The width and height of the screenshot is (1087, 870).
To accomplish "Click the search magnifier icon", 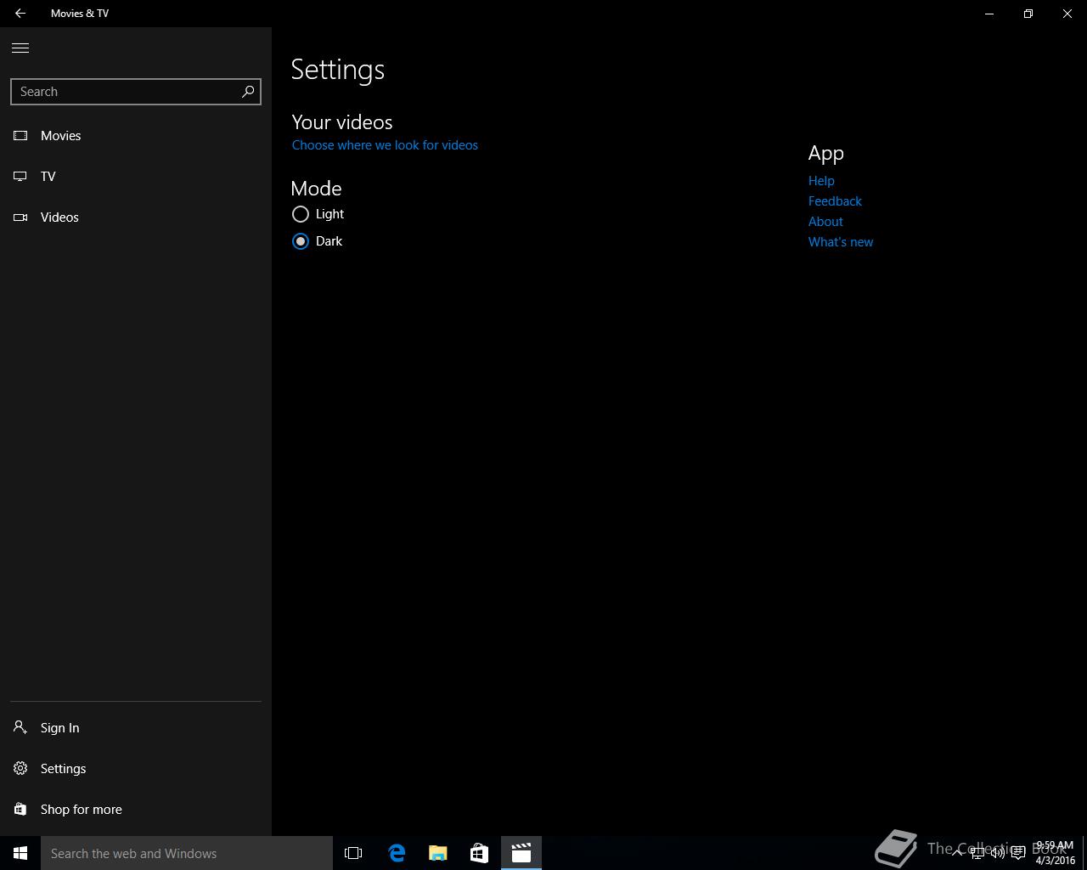I will [248, 92].
